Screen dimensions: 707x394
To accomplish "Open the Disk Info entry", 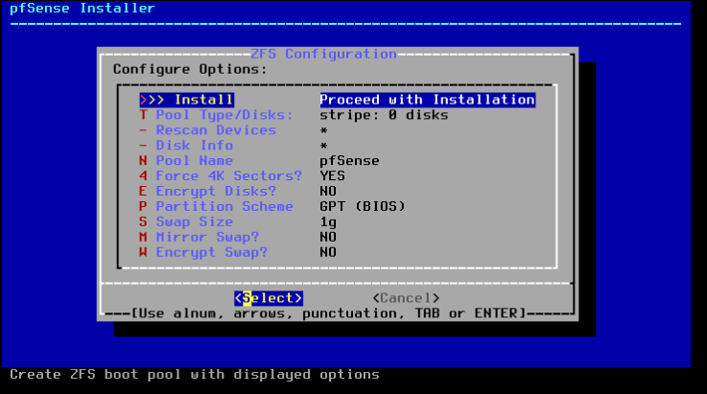I will 195,146.
